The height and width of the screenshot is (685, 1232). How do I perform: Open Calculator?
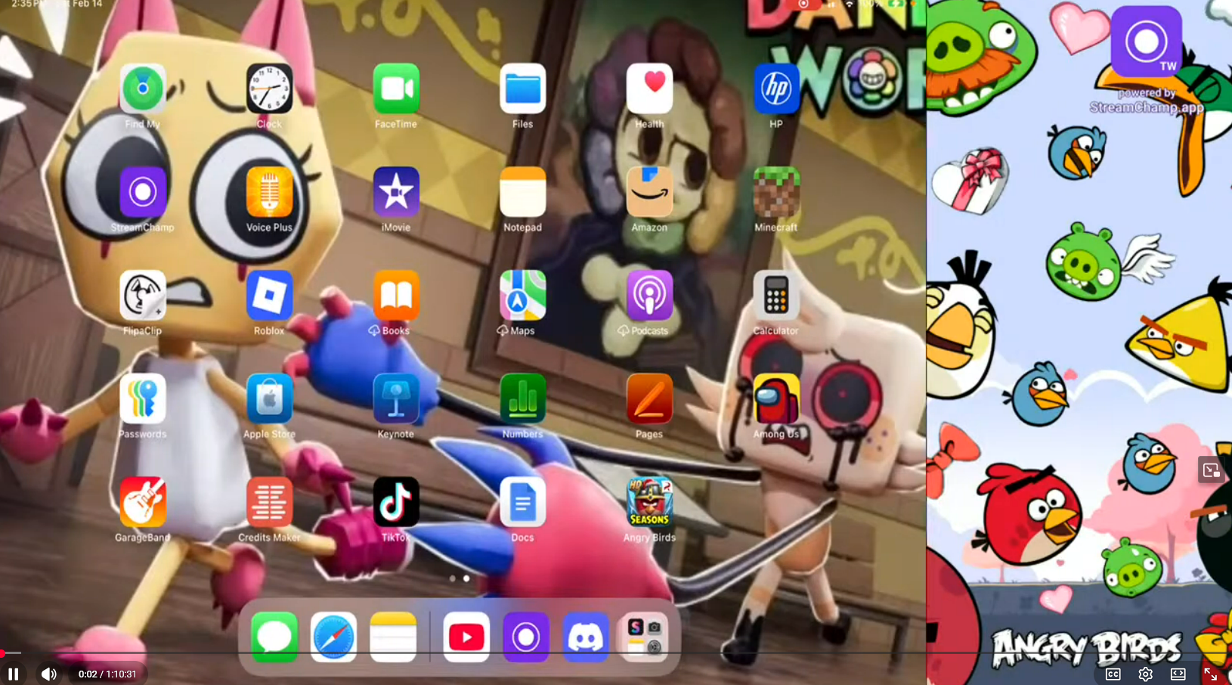click(776, 296)
